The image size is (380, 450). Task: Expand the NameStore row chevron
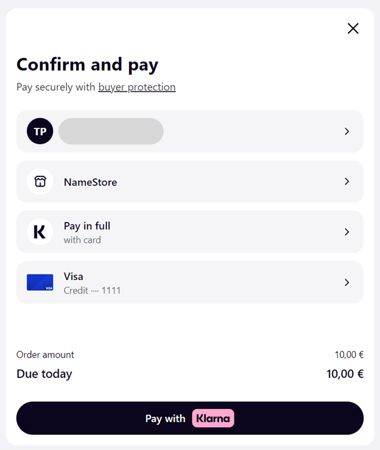[347, 182]
